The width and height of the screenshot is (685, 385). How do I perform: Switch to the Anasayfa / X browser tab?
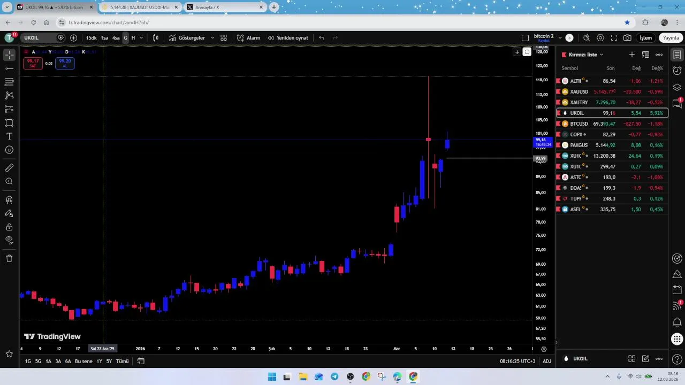tap(225, 7)
